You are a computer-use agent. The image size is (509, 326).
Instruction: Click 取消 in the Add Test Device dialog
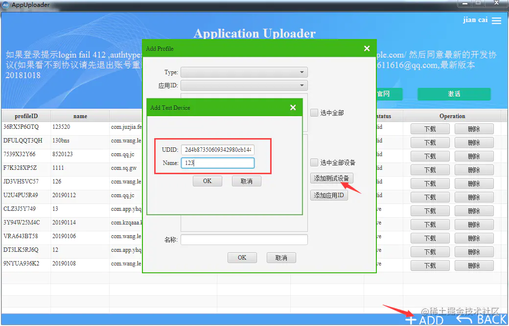(246, 181)
